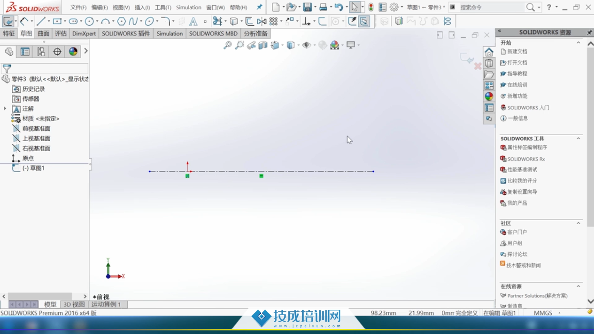The height and width of the screenshot is (334, 594).
Task: Collapse the 社区 section
Action: 579,223
